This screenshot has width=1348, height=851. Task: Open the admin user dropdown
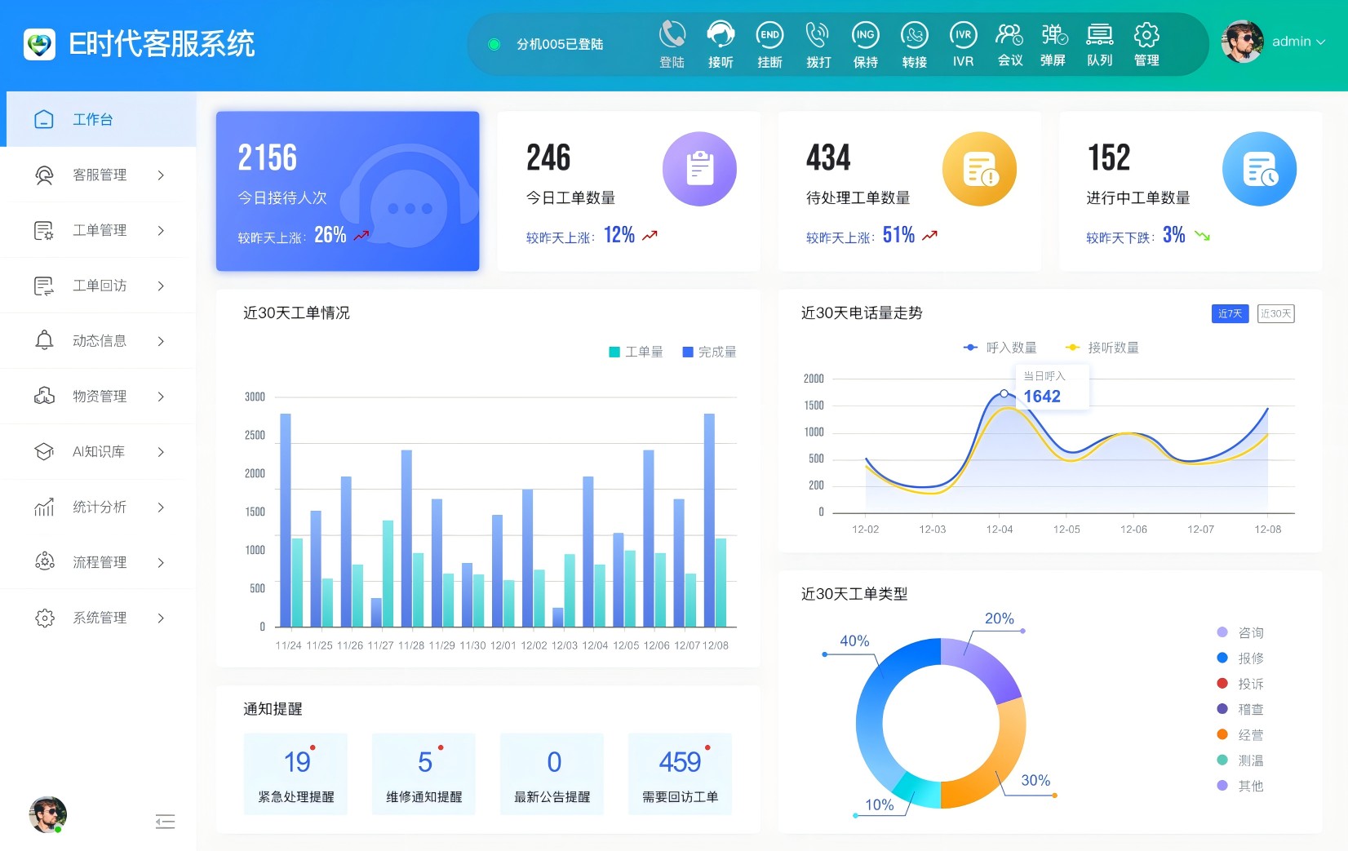(x=1298, y=42)
